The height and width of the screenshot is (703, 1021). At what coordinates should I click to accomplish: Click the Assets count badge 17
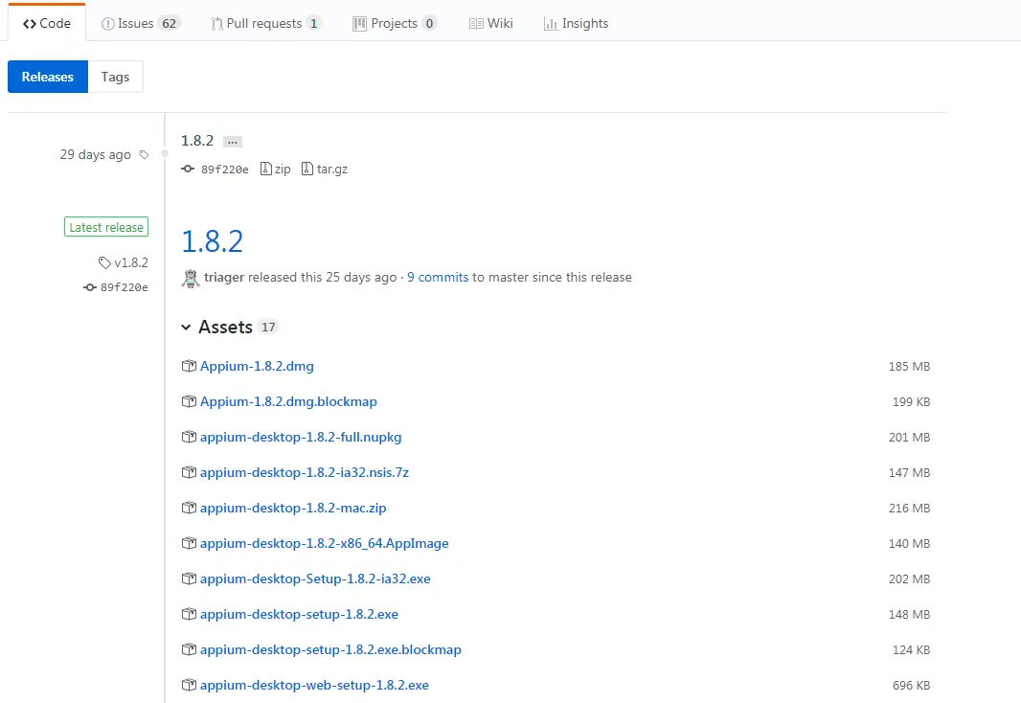(268, 327)
